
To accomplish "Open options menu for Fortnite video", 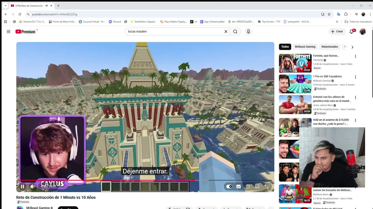I will 355,56.
